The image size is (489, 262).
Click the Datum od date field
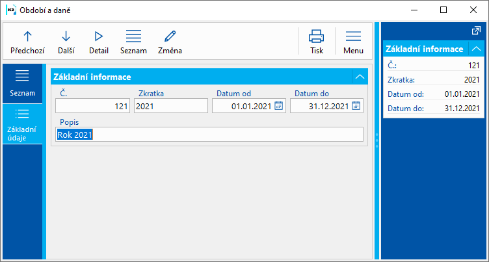click(x=243, y=106)
